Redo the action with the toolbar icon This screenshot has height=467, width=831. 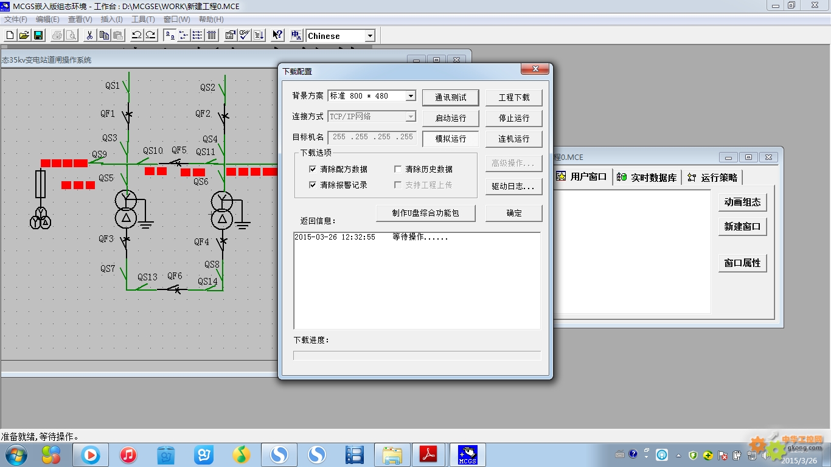(150, 35)
